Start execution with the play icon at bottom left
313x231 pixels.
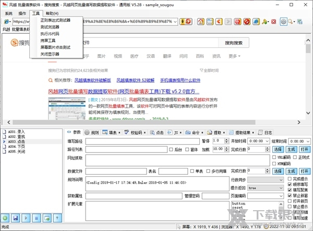(26, 218)
